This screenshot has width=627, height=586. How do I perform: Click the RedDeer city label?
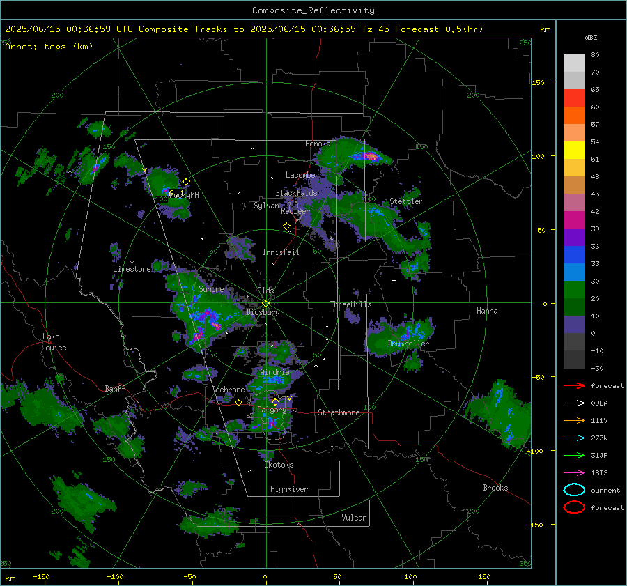[x=295, y=211]
